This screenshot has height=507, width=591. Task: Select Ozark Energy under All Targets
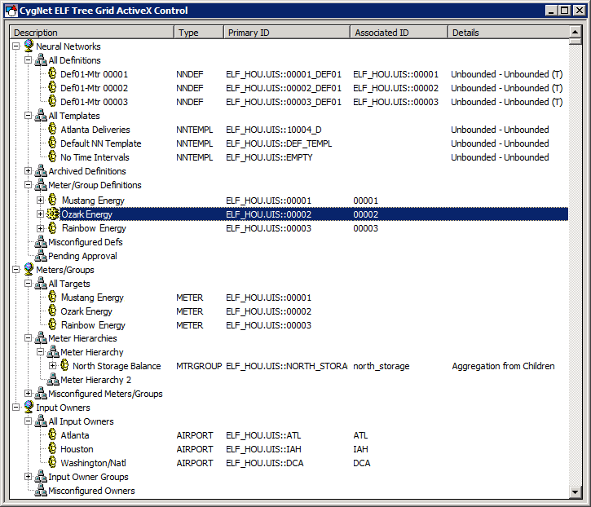(x=86, y=311)
